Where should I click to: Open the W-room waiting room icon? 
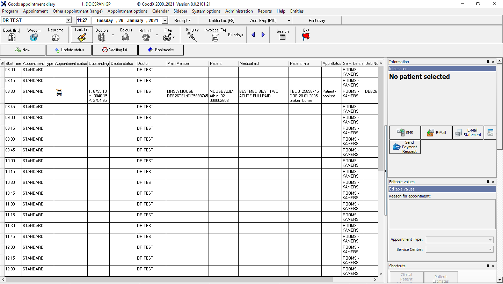(34, 37)
